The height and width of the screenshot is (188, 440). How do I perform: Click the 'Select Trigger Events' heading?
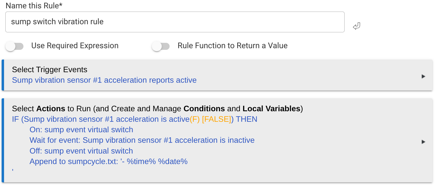tap(50, 69)
